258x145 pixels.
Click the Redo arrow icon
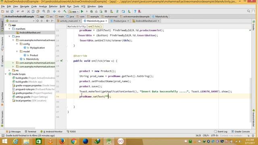pyautogui.click(x=23, y=11)
